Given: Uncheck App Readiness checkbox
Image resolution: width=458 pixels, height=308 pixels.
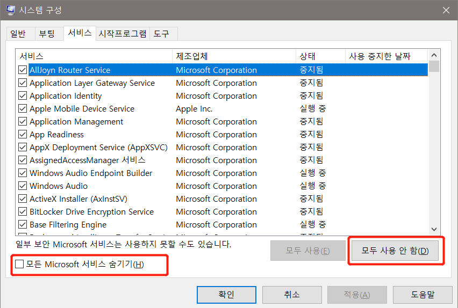Looking at the screenshot, I should point(23,134).
